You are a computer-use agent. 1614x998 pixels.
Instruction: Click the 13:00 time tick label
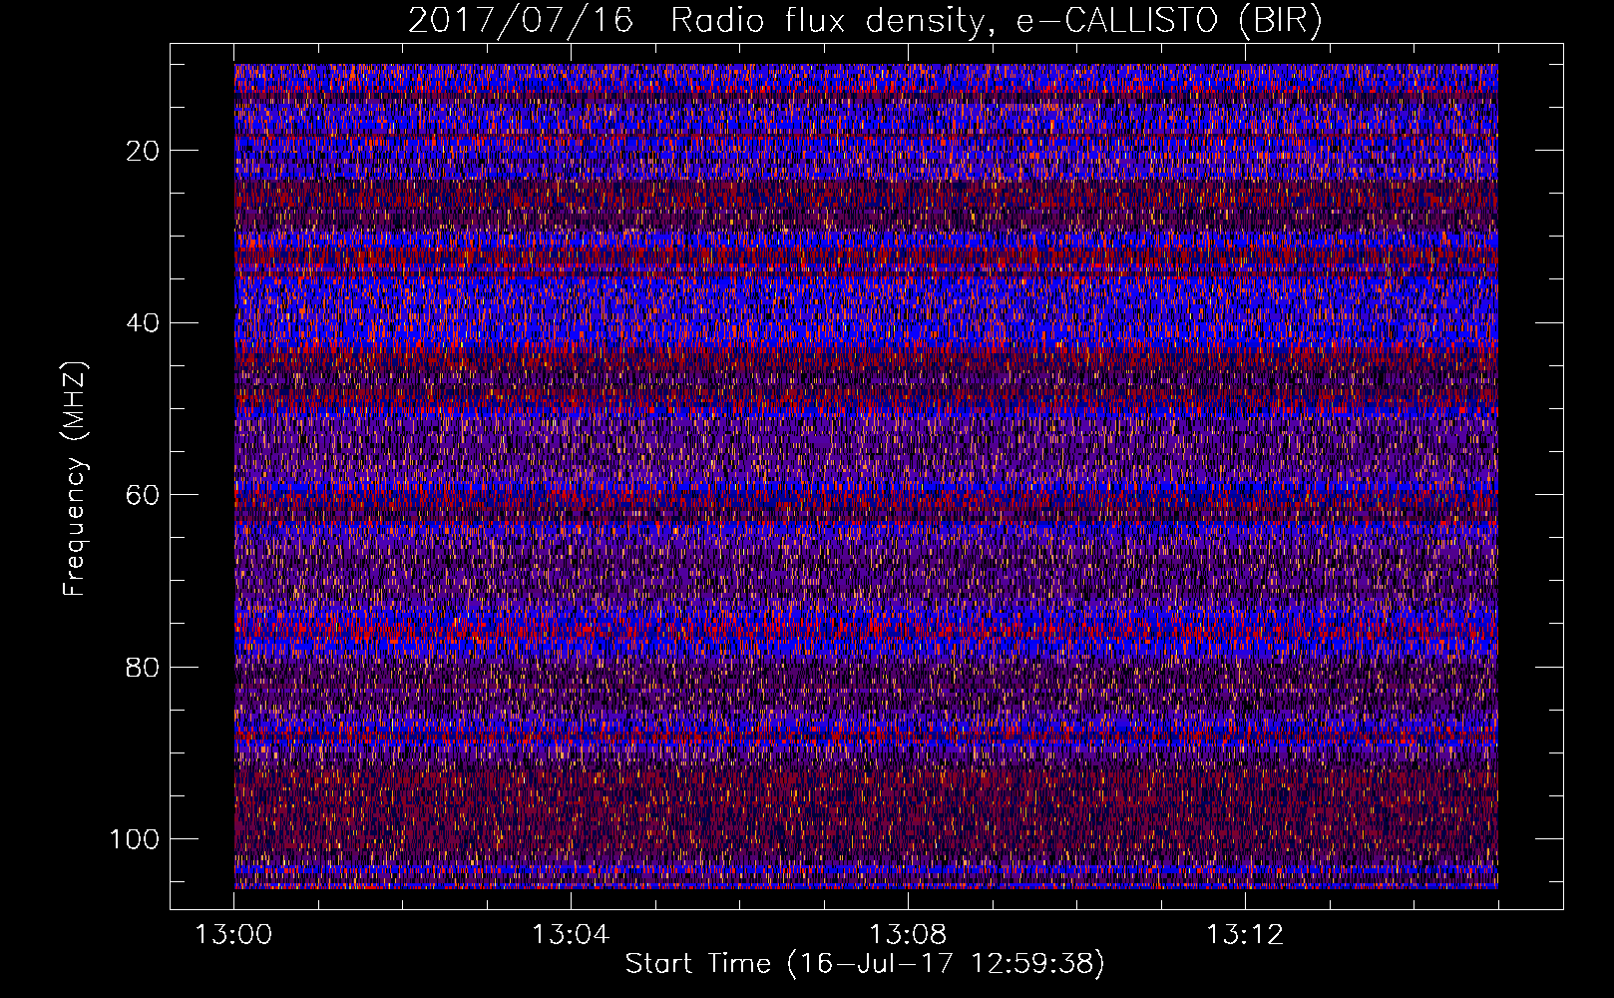coord(233,935)
